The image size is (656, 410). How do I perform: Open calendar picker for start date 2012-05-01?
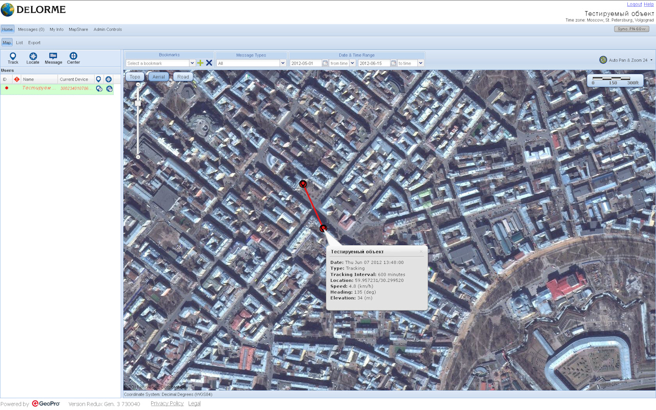[x=325, y=63]
